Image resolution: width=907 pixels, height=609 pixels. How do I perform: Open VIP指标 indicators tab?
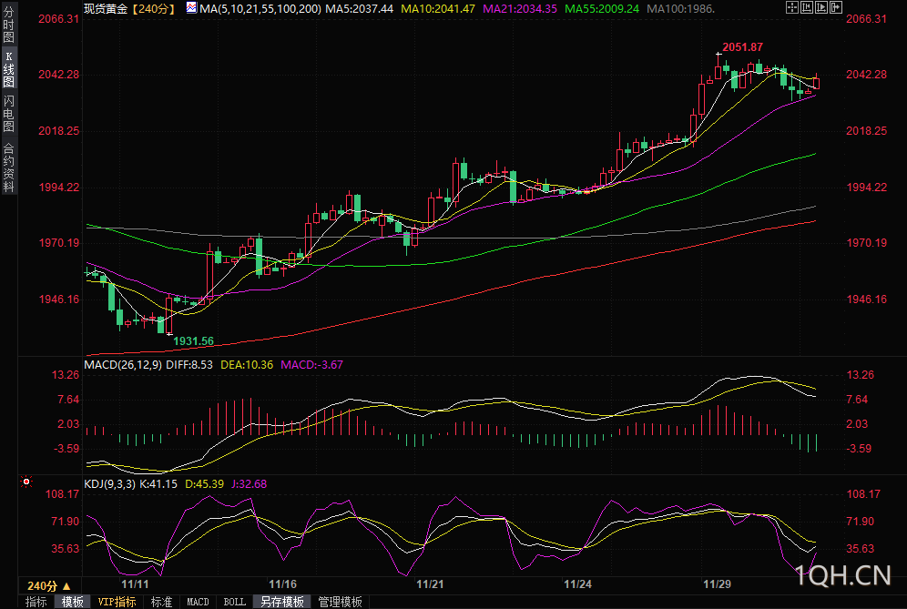[117, 602]
